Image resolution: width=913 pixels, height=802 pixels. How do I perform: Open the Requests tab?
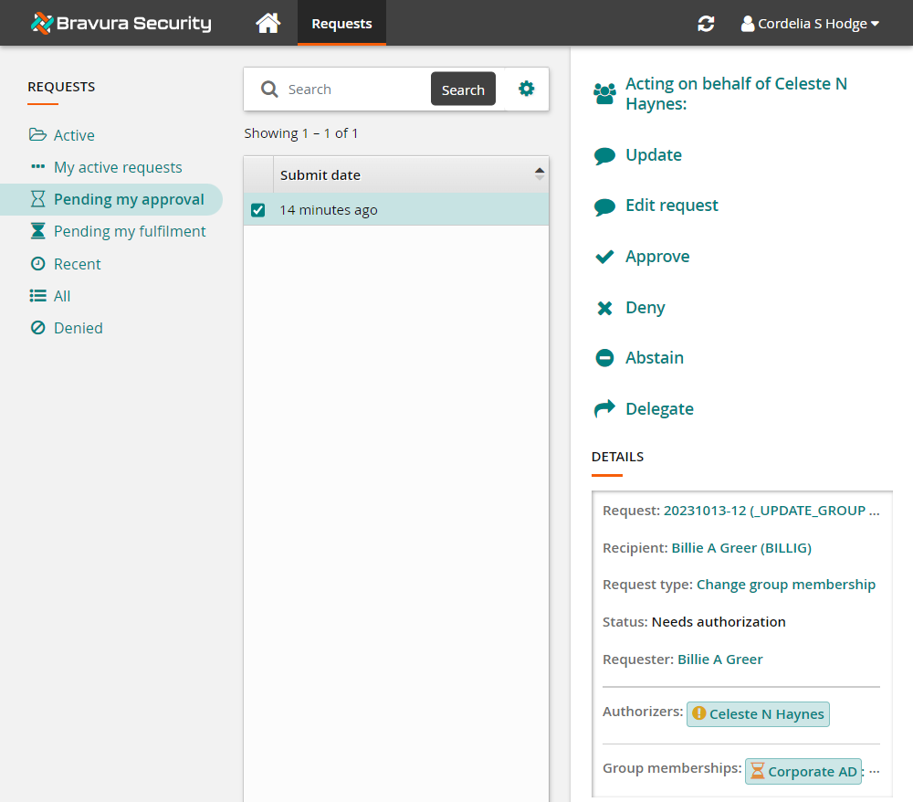point(341,24)
